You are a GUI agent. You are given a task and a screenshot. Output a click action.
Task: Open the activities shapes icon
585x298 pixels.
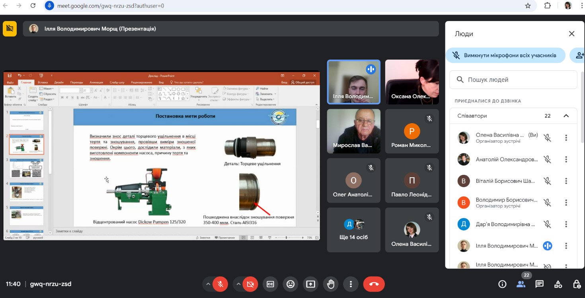coord(558,284)
